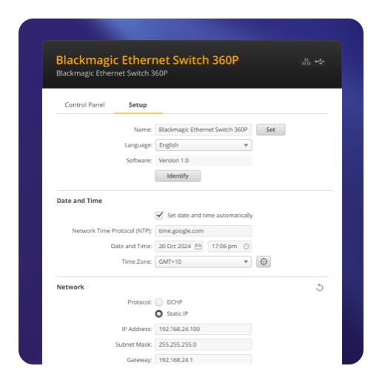This screenshot has width=382, height=383.
Task: Switch to the Control Panel tab
Action: click(84, 105)
